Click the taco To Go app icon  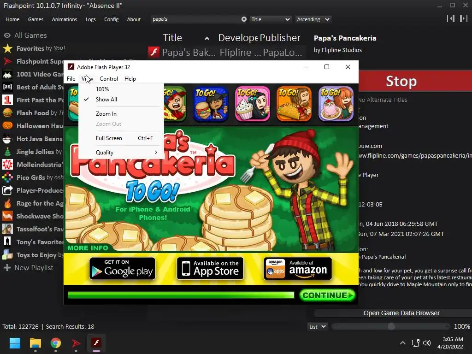294,104
